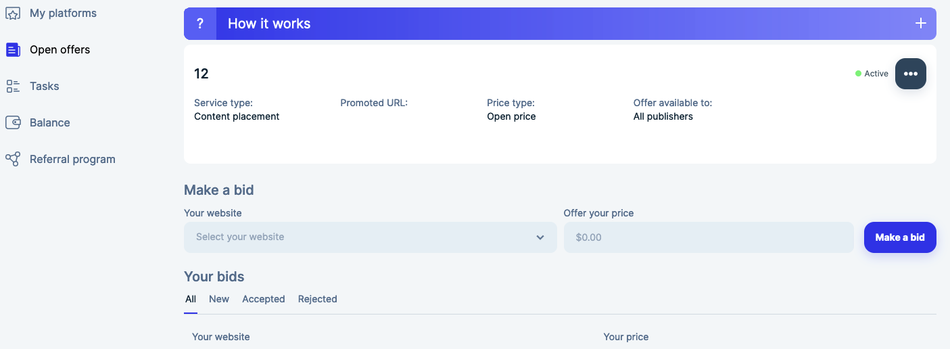Open the Select your website dropdown
Image resolution: width=950 pixels, height=349 pixels.
(371, 237)
